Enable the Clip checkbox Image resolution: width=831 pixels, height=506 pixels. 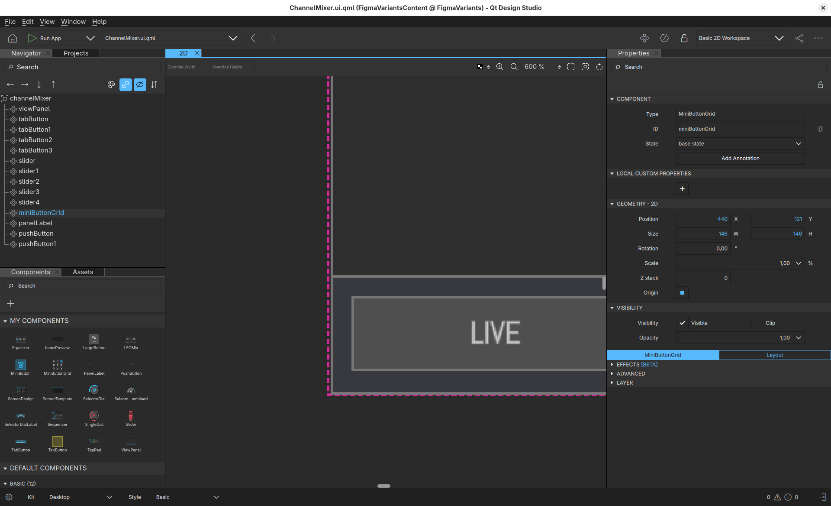[x=757, y=323]
